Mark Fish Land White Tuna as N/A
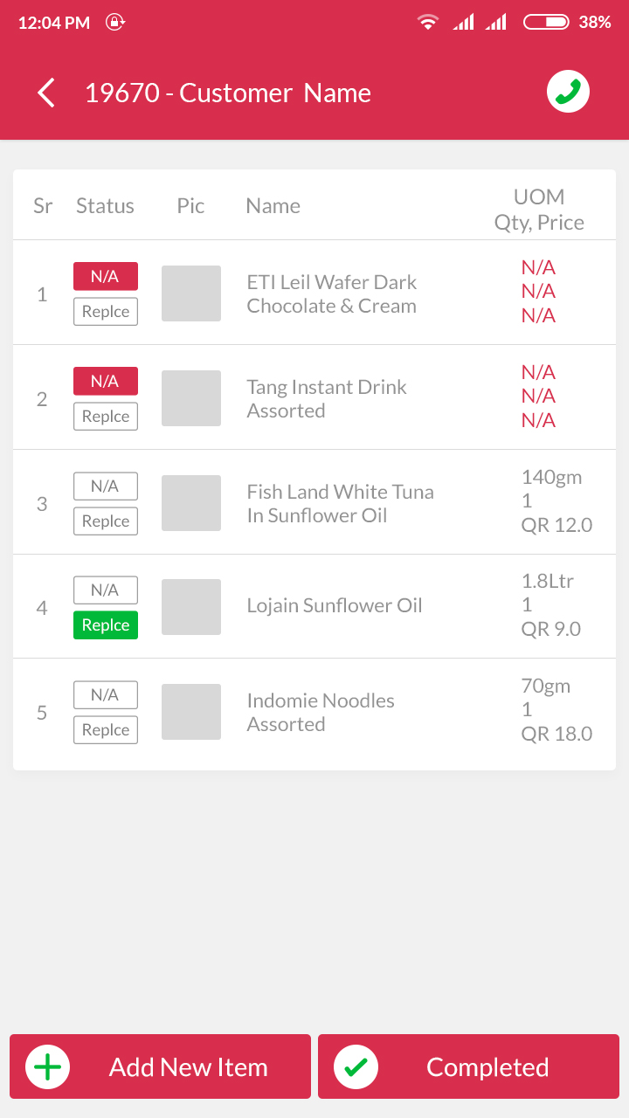Screen dimensions: 629x1118 (x=106, y=486)
